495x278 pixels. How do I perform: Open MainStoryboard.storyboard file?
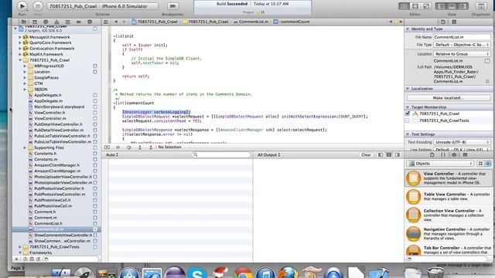(59, 107)
